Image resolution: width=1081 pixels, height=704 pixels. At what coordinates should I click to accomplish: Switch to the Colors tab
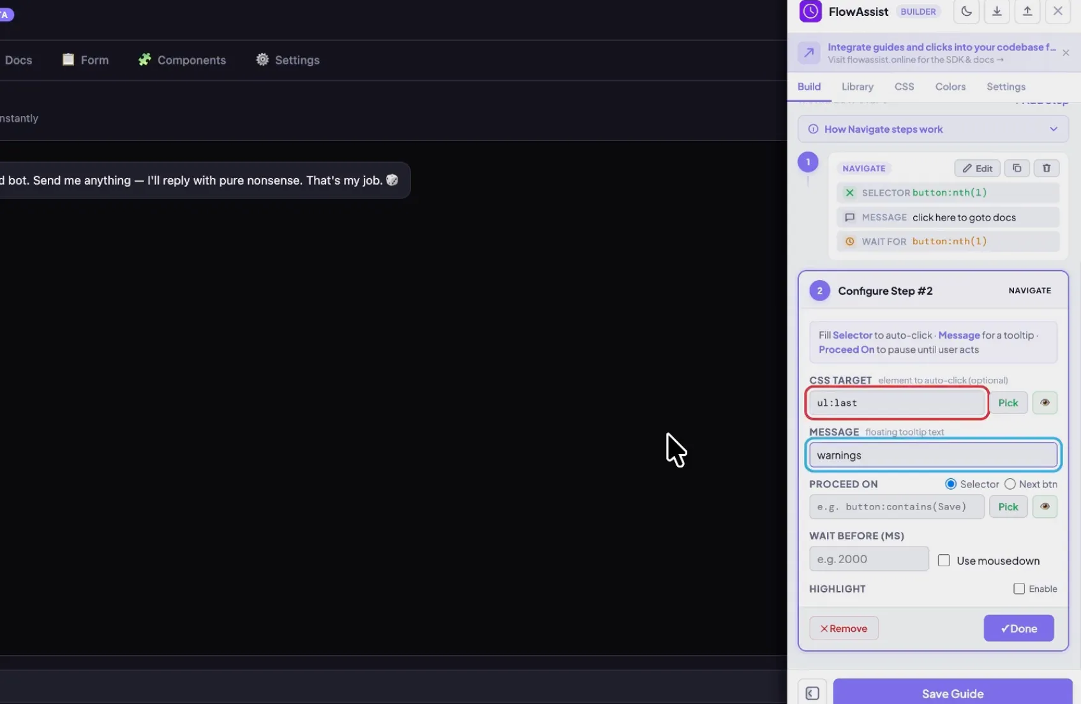[x=950, y=87]
